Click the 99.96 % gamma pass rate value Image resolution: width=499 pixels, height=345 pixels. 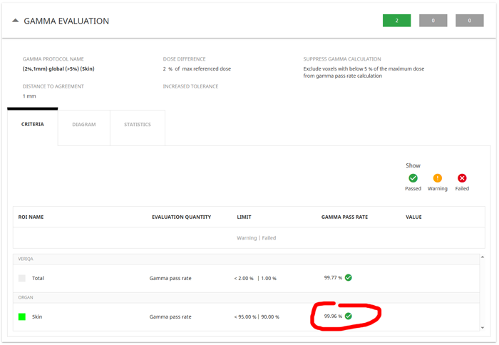(333, 316)
